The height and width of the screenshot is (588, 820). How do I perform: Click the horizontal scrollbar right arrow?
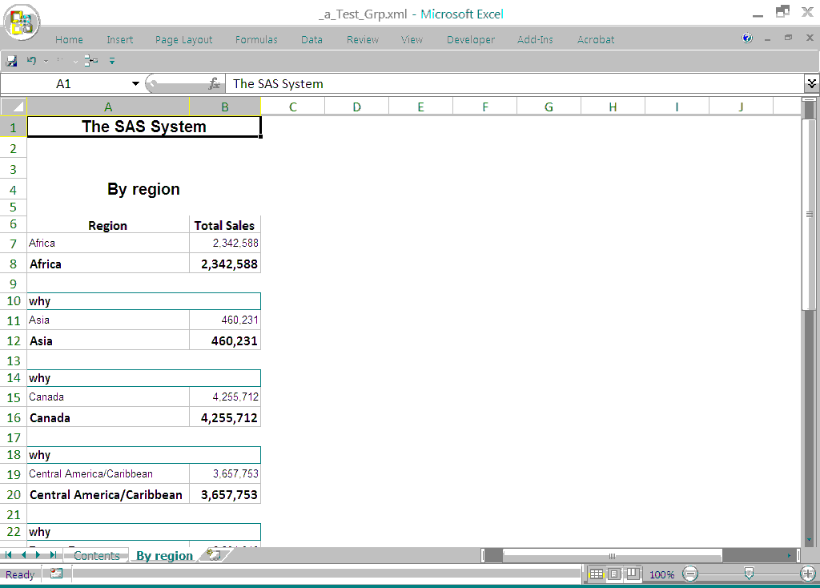[789, 556]
